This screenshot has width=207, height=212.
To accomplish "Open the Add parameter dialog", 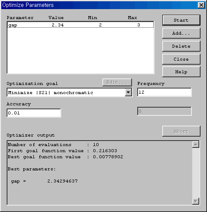I will (x=181, y=33).
